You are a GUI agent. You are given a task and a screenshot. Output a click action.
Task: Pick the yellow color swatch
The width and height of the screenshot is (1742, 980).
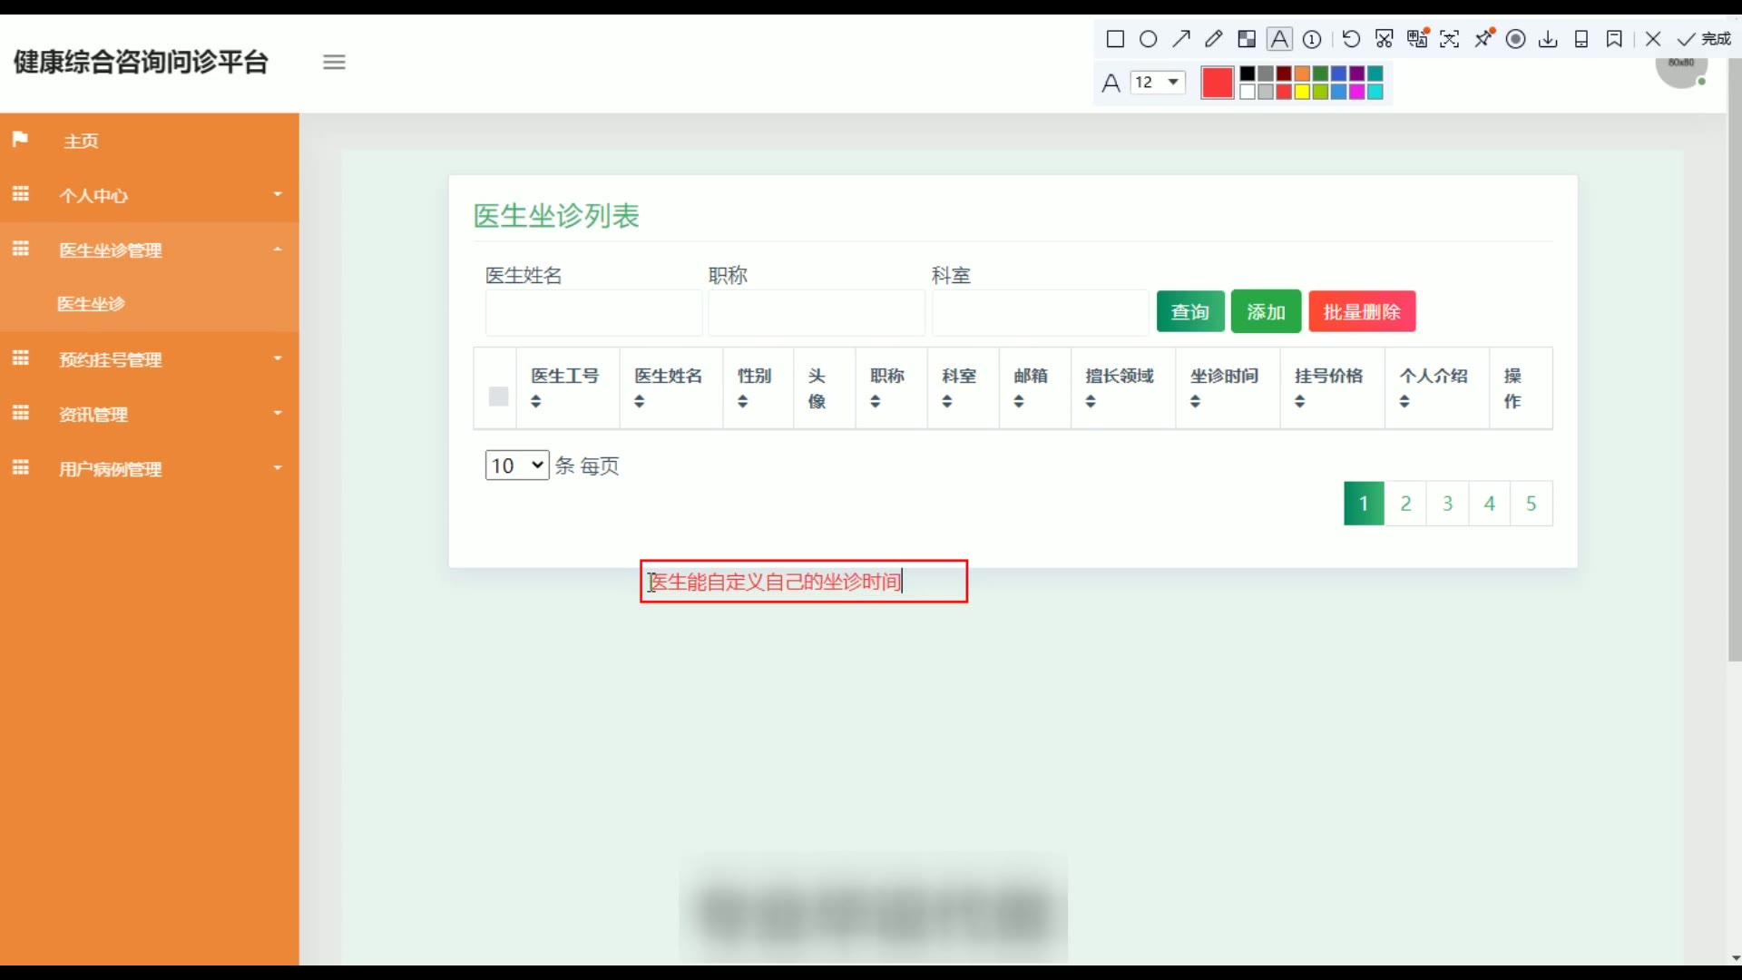pos(1302,92)
